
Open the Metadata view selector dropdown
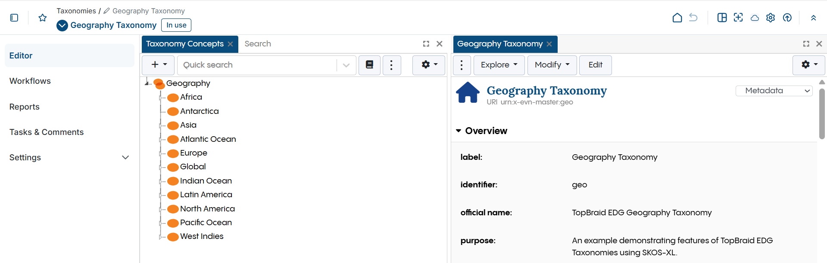click(774, 91)
